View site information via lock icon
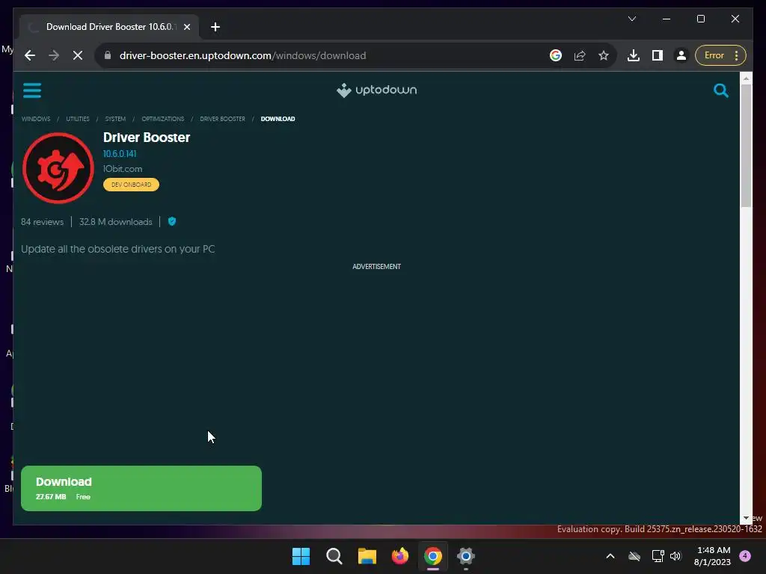Screen dimensions: 766x574 (x=108, y=55)
